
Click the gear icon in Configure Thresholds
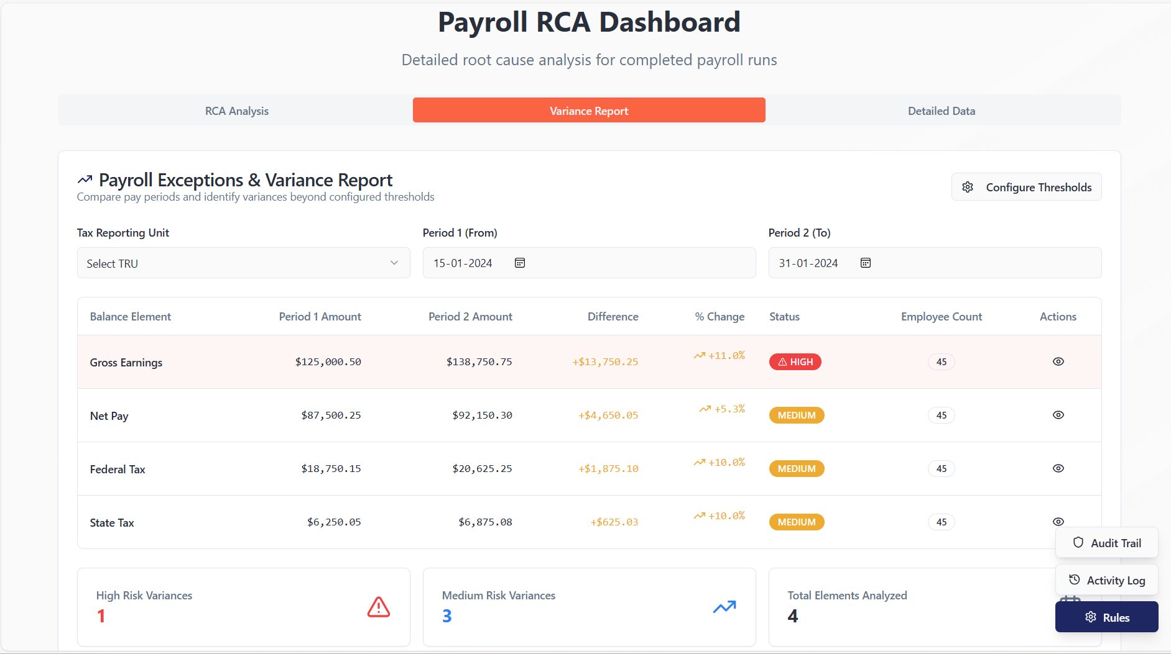968,187
